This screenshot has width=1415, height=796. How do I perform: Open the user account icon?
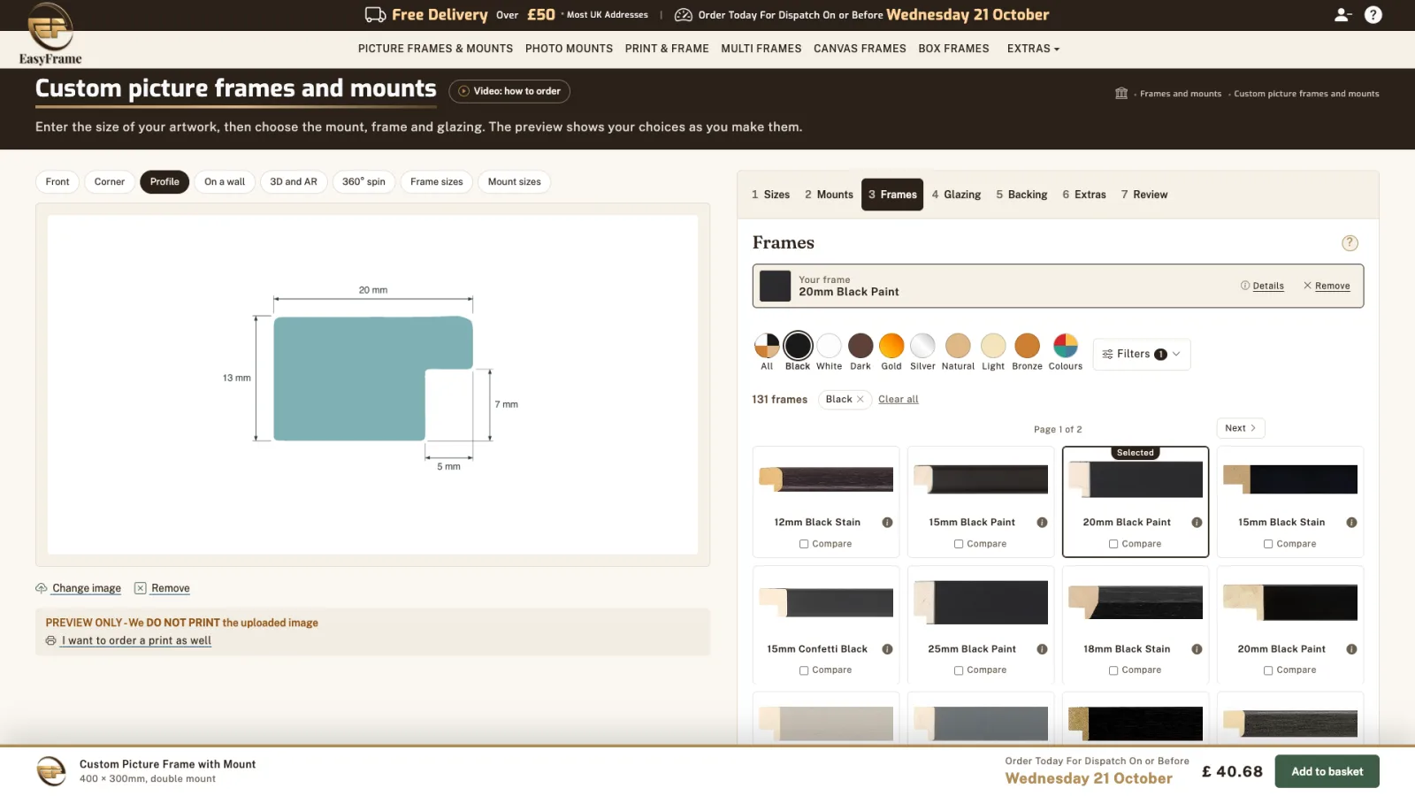coord(1342,15)
